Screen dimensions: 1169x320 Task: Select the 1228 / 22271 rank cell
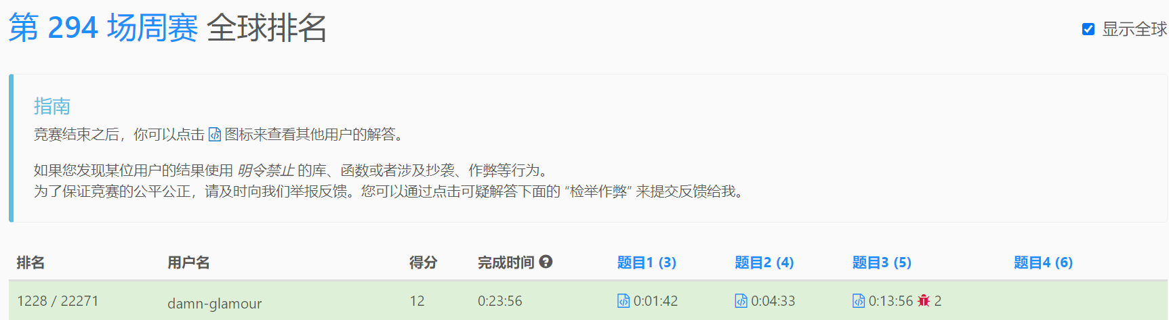coord(58,301)
